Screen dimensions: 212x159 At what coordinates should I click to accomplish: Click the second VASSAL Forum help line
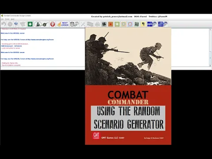(x=27, y=59)
